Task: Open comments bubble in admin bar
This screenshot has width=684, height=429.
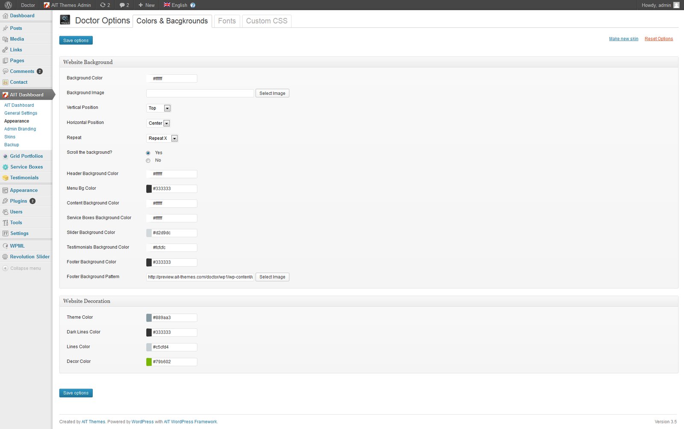Action: pyautogui.click(x=122, y=5)
